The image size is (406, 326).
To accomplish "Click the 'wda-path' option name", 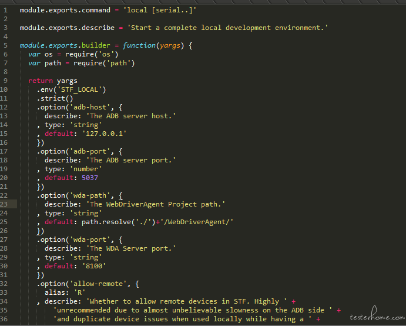I will click(90, 195).
